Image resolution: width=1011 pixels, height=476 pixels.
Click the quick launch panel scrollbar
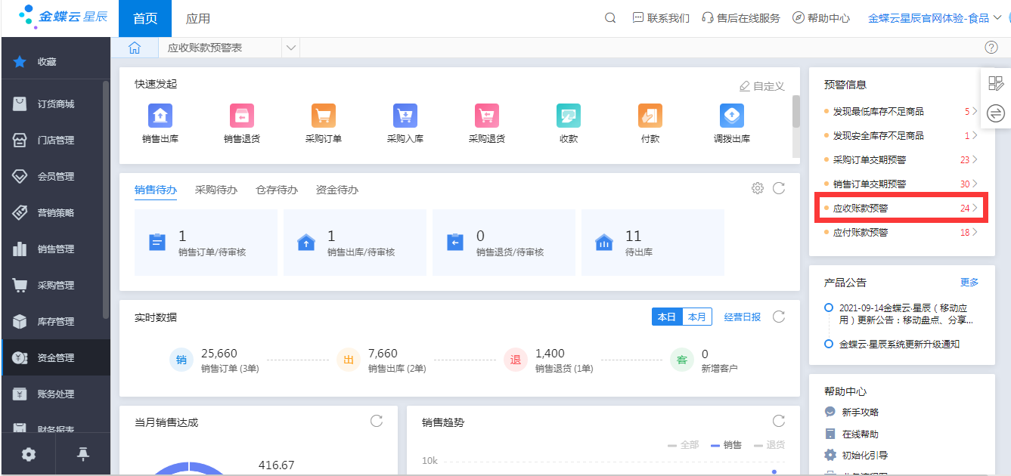(795, 112)
